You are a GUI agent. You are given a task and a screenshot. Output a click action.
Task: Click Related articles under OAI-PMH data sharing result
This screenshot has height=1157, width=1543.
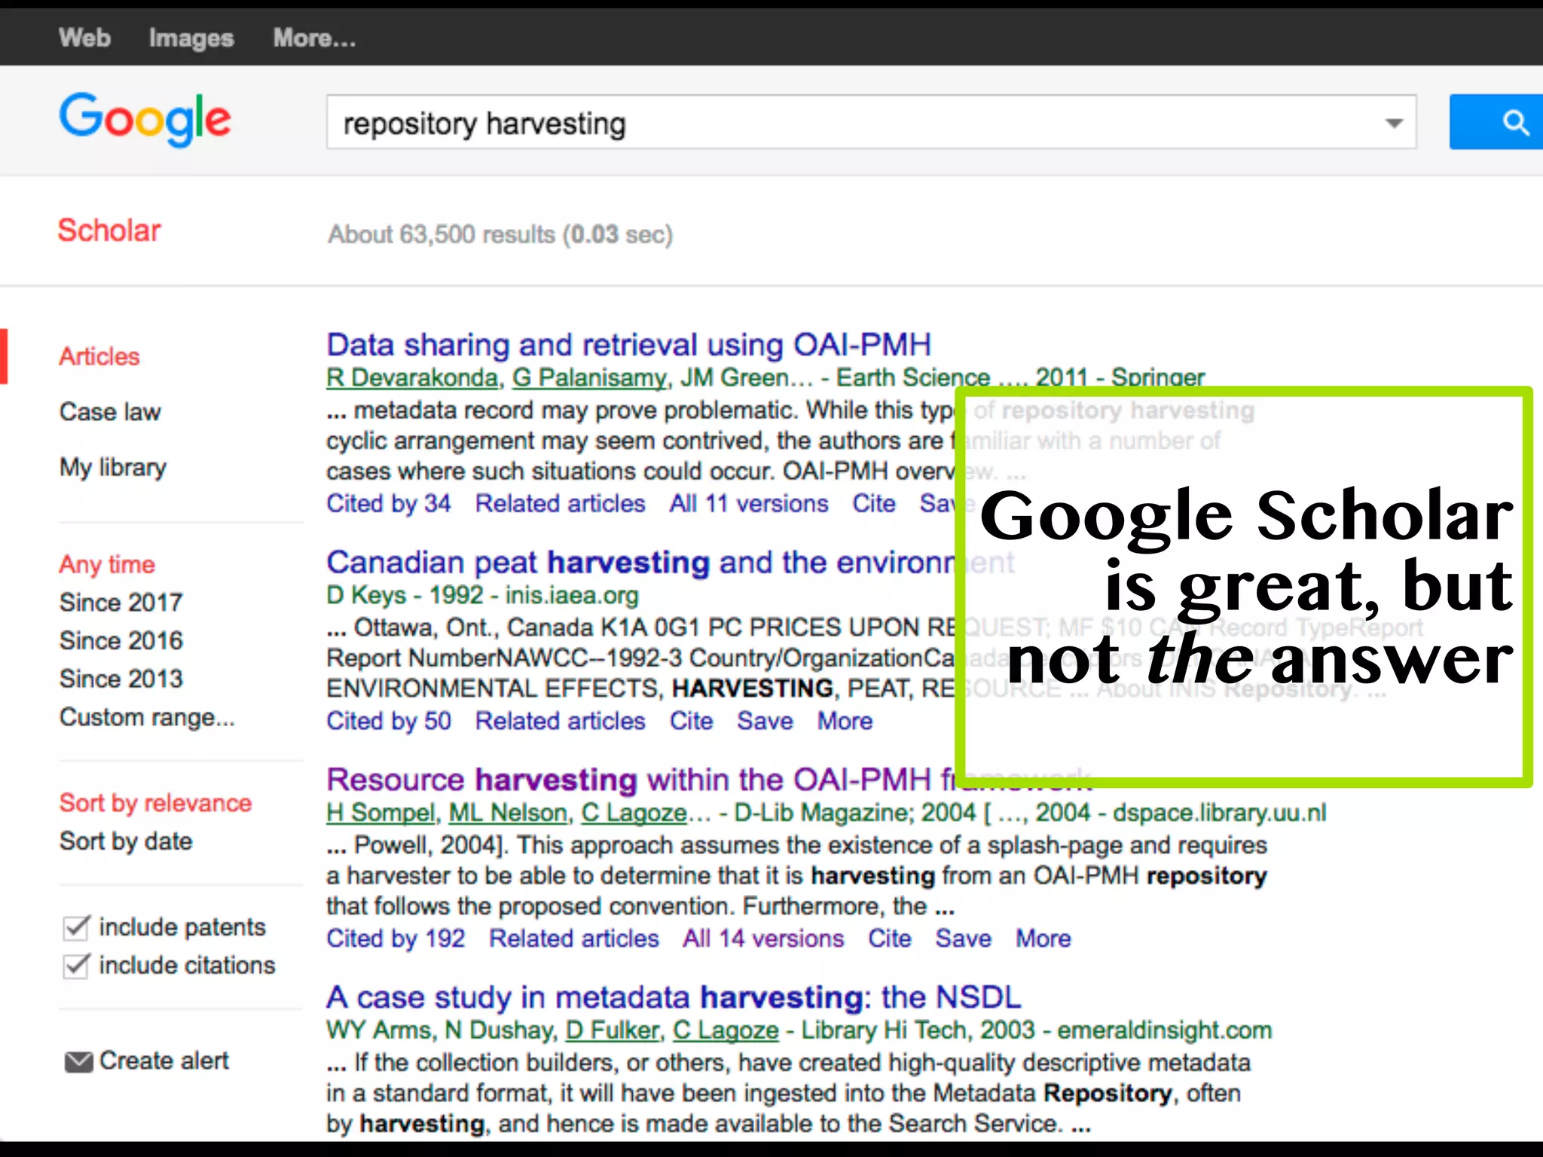tap(560, 503)
